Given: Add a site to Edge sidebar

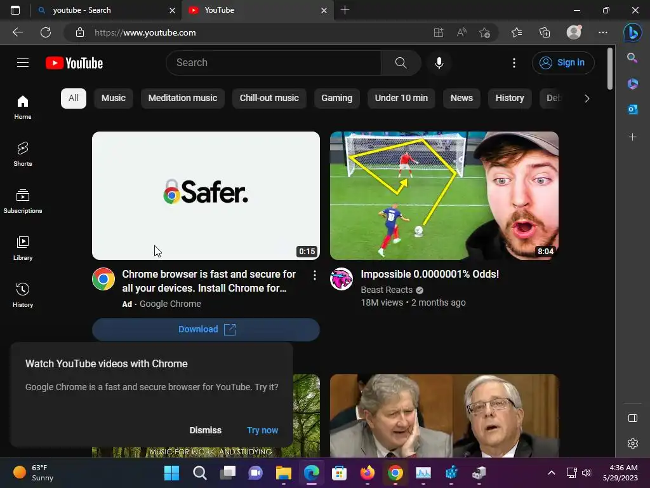Looking at the screenshot, I should pyautogui.click(x=633, y=137).
